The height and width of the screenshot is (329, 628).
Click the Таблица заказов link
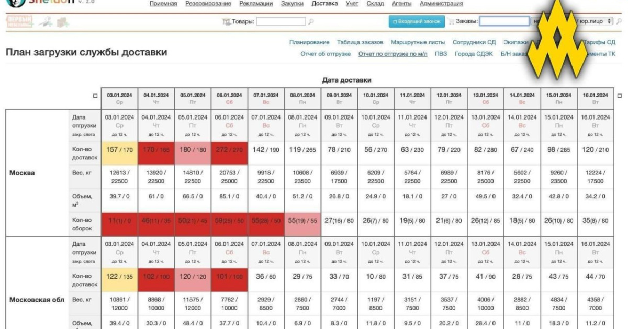click(360, 42)
